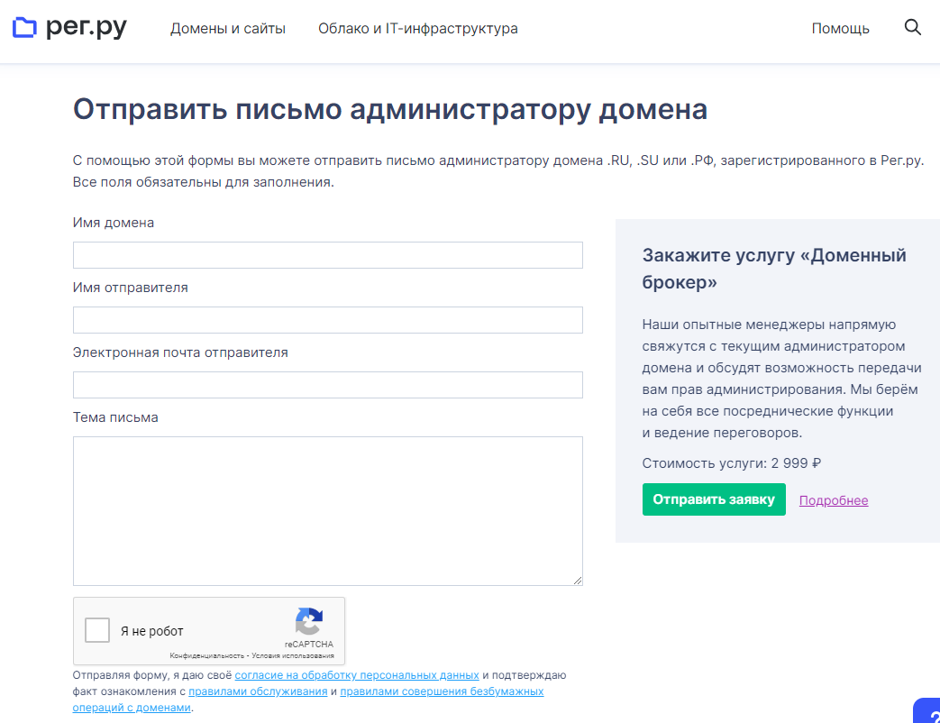Open the 'Помощь' menu item
The height and width of the screenshot is (723, 940).
click(841, 29)
